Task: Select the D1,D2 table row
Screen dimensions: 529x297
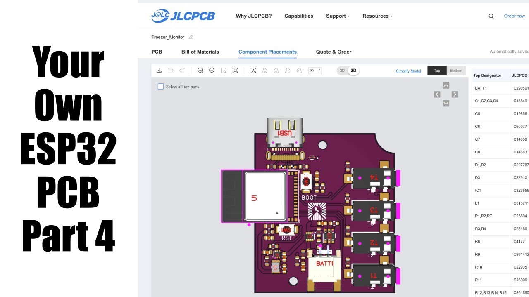Action: click(x=500, y=165)
